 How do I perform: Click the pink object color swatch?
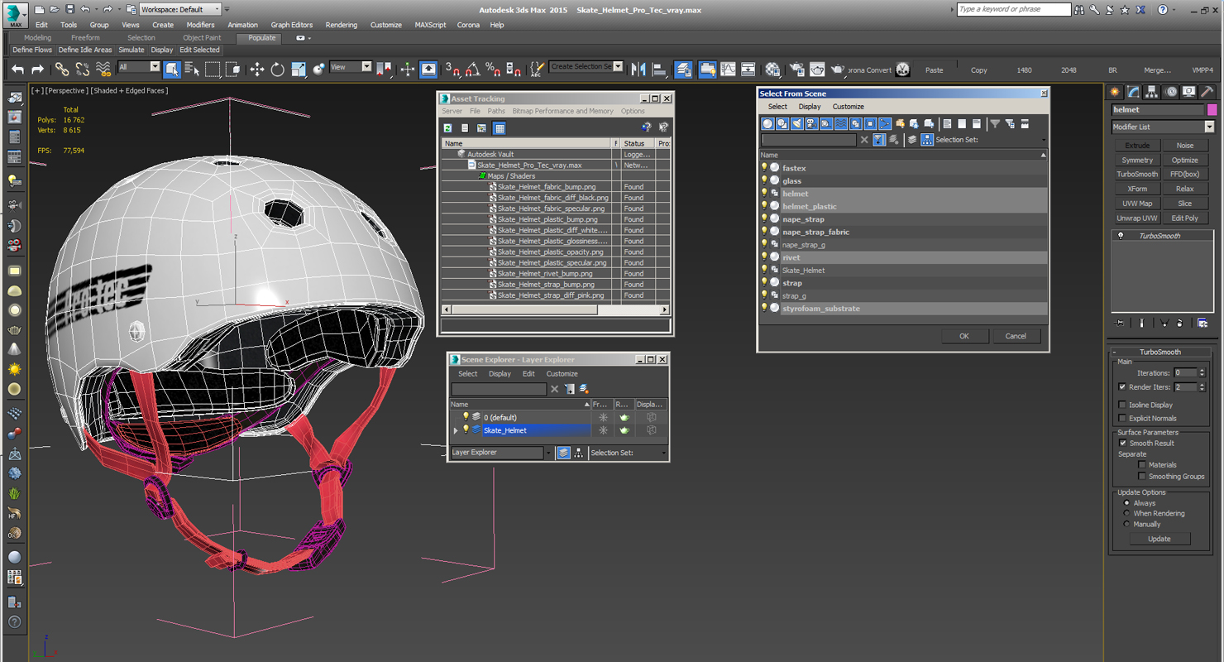1212,109
